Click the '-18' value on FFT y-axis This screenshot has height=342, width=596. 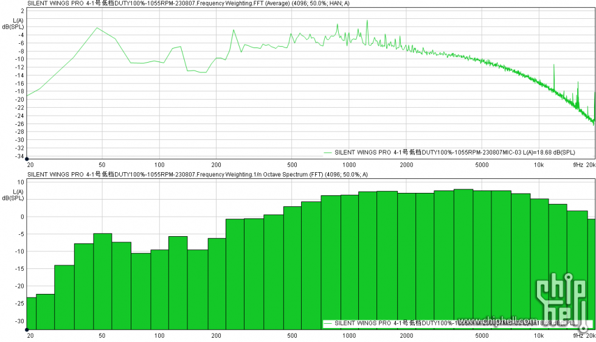(x=19, y=91)
